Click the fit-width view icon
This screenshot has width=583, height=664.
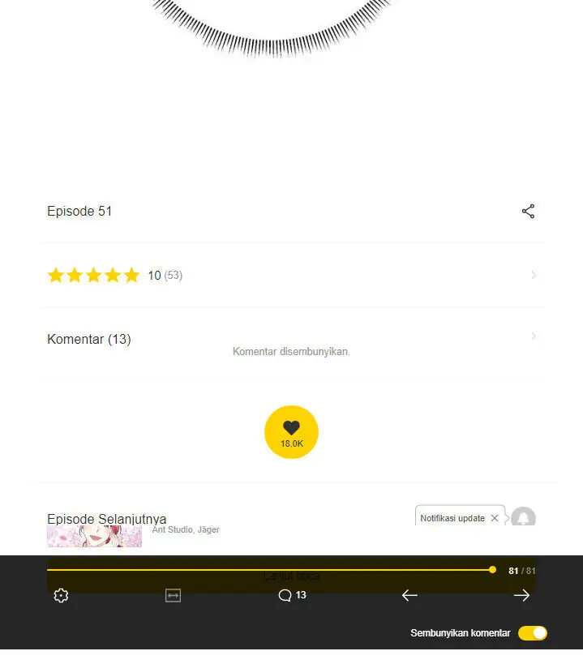(173, 595)
